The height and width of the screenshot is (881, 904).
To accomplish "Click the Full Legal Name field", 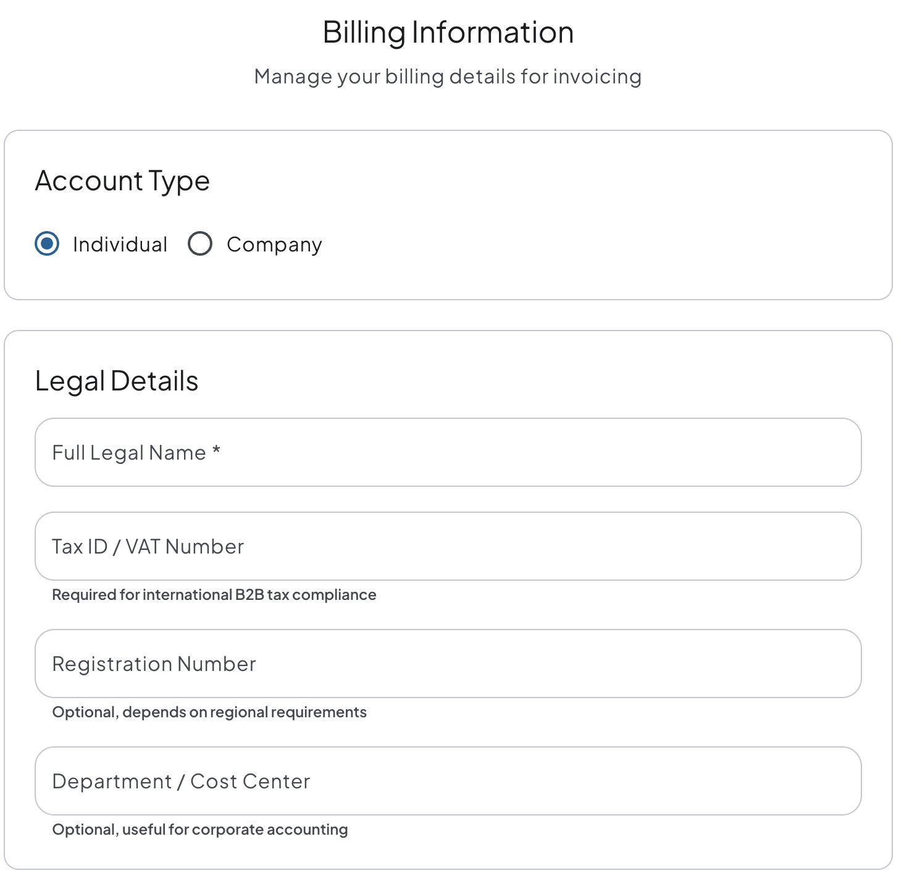I will [494, 452].
